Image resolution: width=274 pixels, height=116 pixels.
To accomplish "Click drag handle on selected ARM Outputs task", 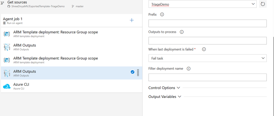I will 138,72.
